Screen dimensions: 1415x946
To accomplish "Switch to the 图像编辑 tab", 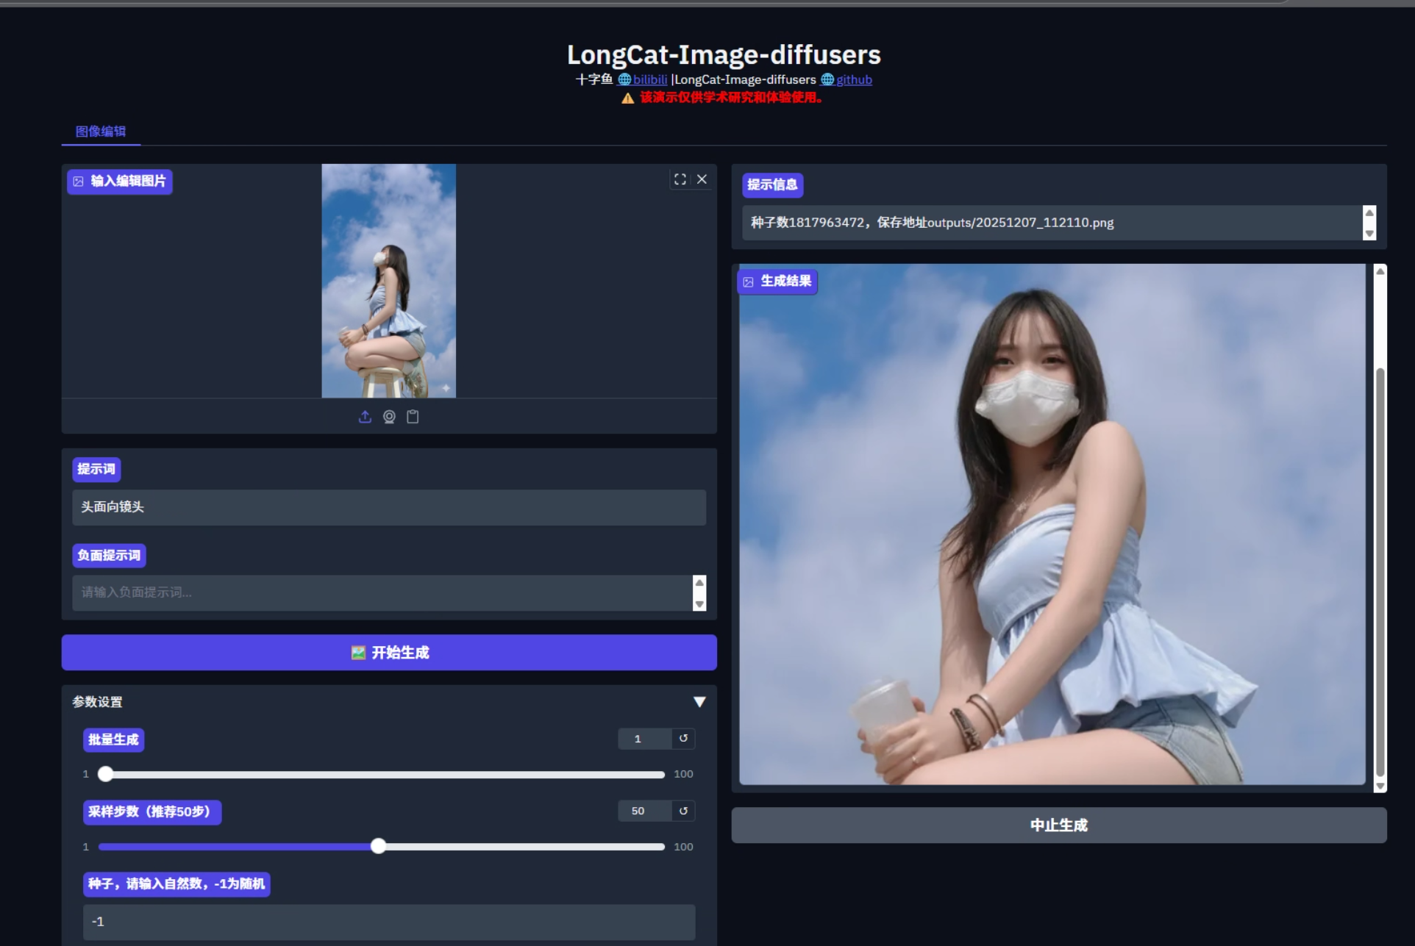I will 101,132.
